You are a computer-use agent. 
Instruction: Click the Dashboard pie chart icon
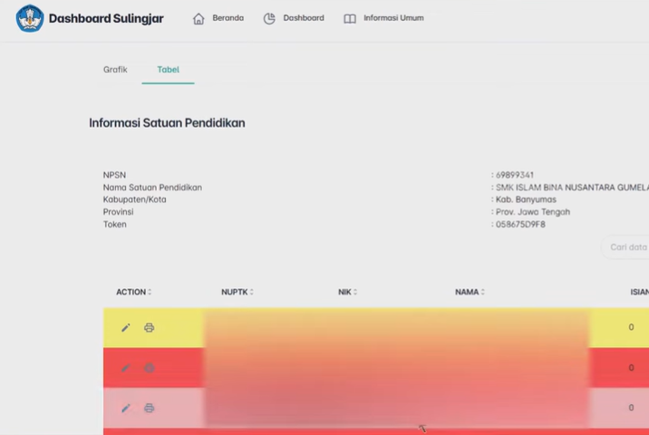269,19
